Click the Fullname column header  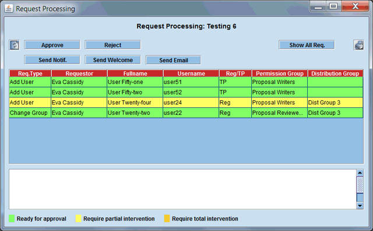pyautogui.click(x=135, y=73)
